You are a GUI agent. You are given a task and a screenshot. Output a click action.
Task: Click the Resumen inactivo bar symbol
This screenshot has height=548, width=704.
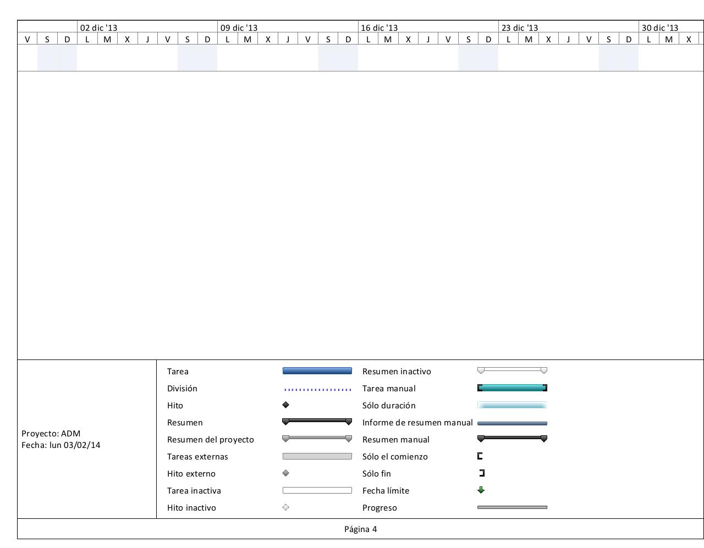[512, 370]
